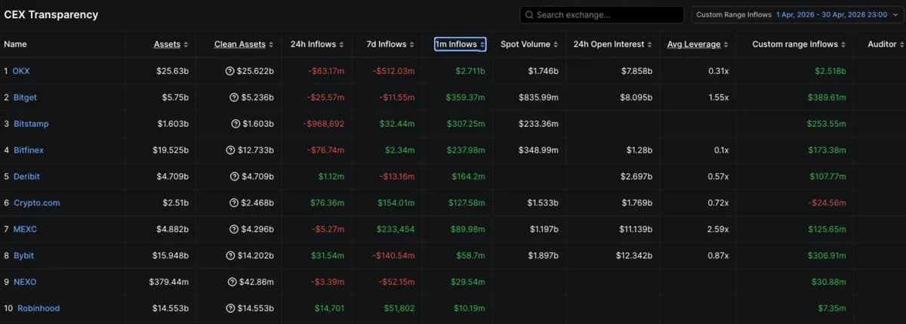Open the Deribit exchange link

pos(26,177)
